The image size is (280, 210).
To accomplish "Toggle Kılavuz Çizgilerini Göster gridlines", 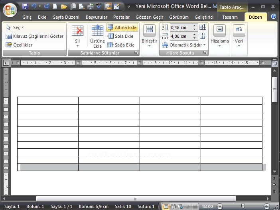I will [x=34, y=36].
